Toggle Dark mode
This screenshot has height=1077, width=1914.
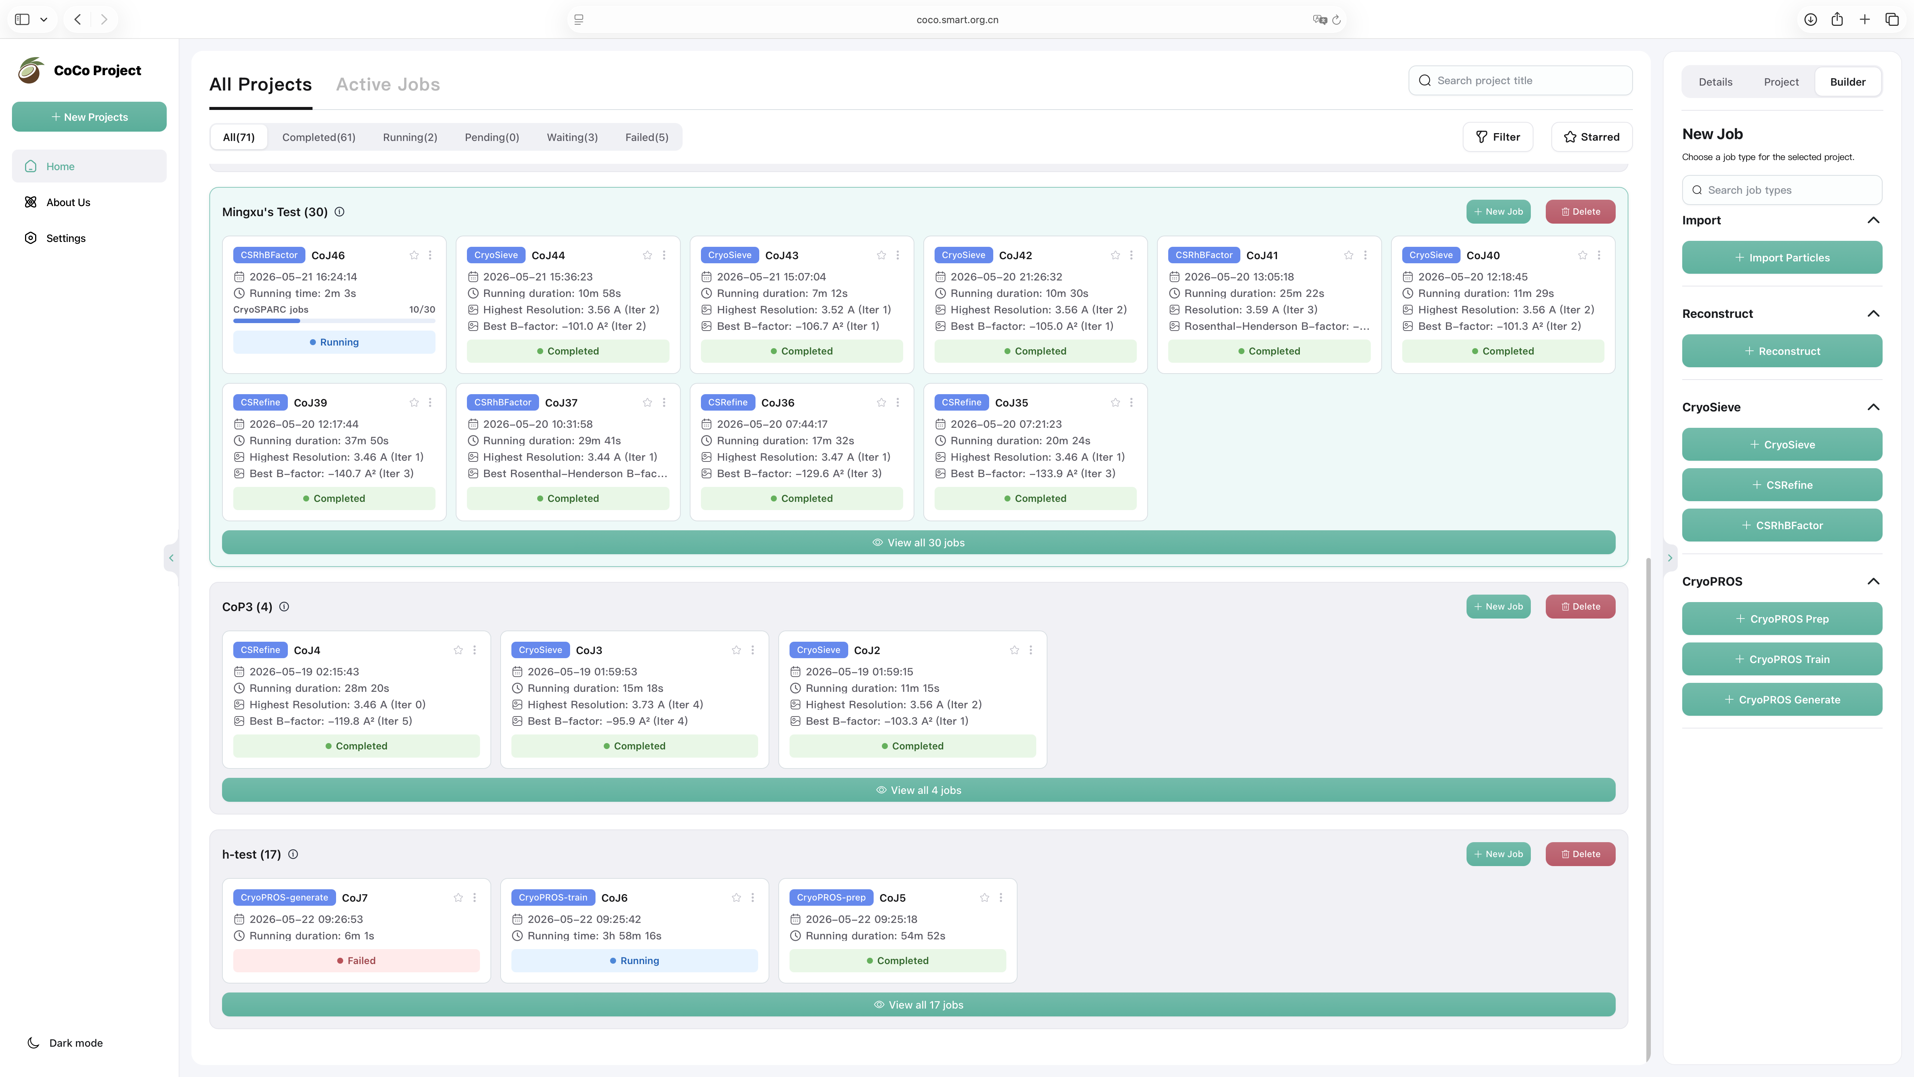pos(65,1043)
